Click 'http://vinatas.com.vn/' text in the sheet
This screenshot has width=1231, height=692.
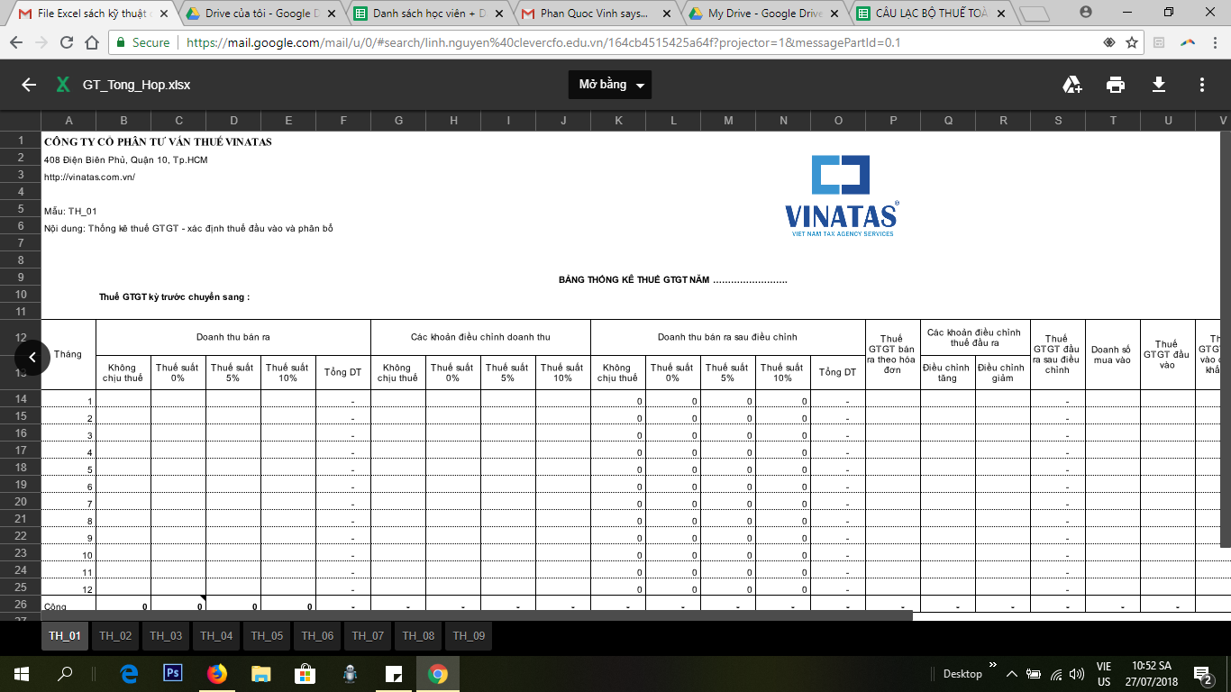pos(89,177)
